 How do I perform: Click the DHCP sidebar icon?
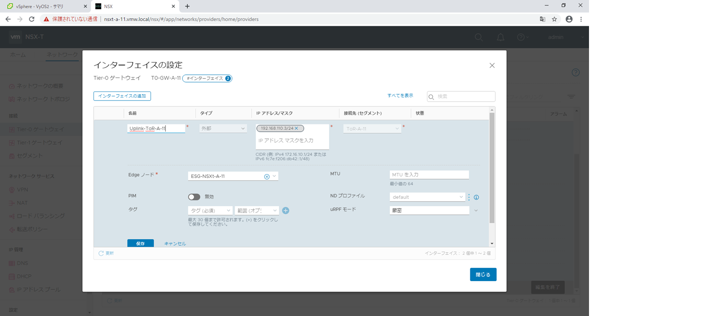(x=12, y=276)
